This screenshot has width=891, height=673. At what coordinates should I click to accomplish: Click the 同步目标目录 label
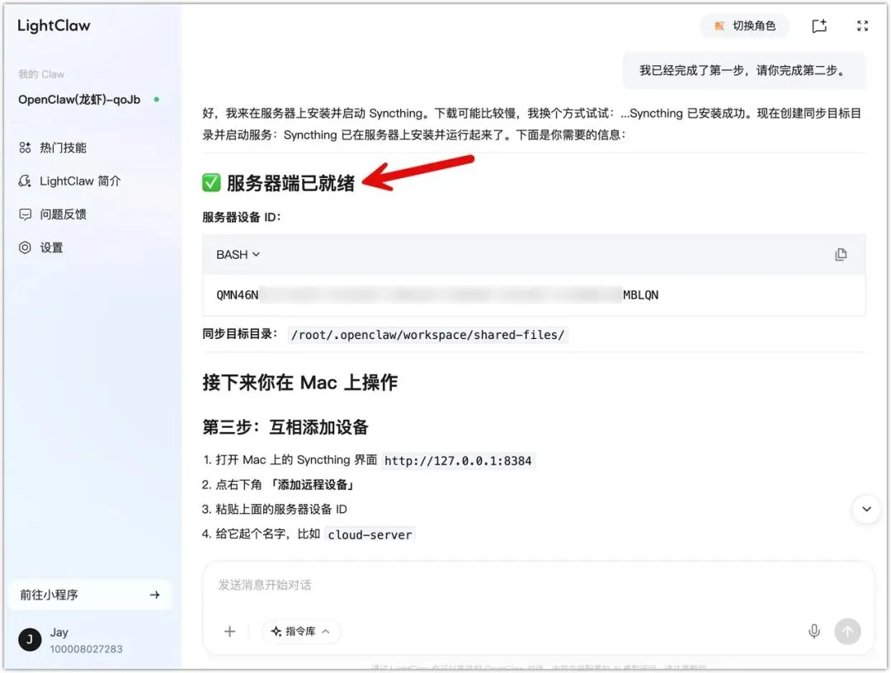coord(240,334)
